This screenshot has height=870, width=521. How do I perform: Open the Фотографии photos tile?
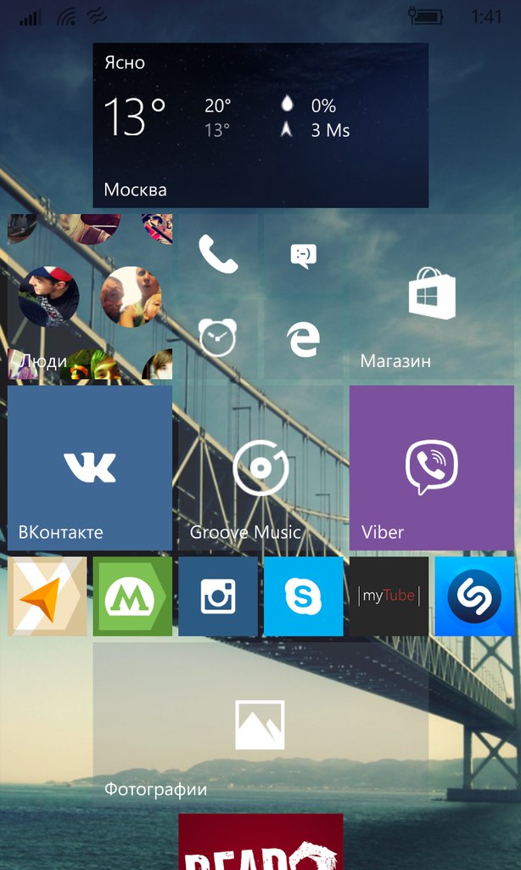point(260,724)
